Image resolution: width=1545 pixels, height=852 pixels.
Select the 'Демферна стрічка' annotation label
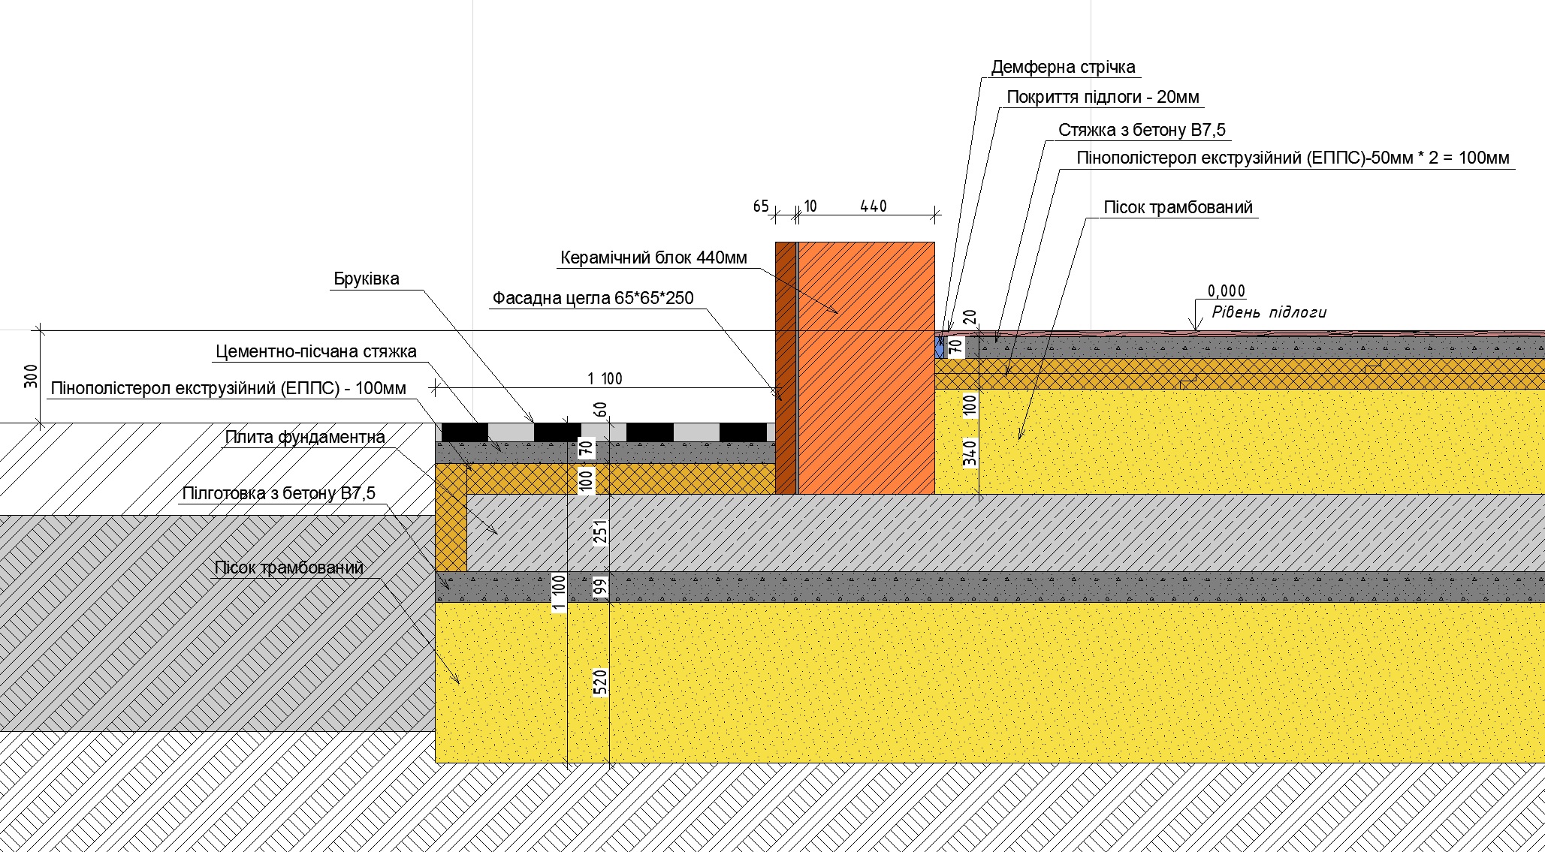click(x=1063, y=68)
